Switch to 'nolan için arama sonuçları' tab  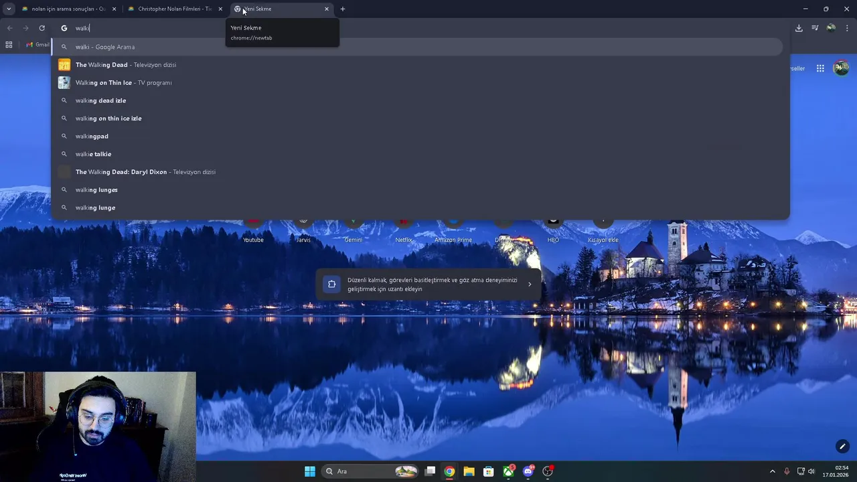pos(68,9)
